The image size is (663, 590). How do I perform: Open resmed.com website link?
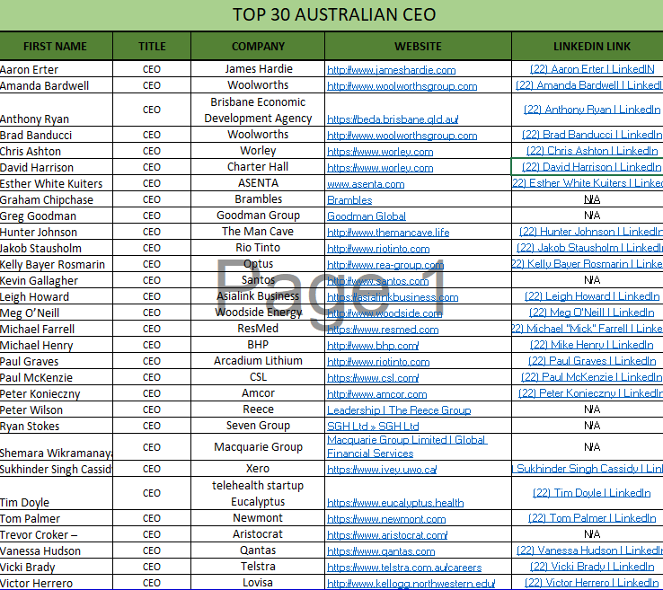[x=383, y=330]
